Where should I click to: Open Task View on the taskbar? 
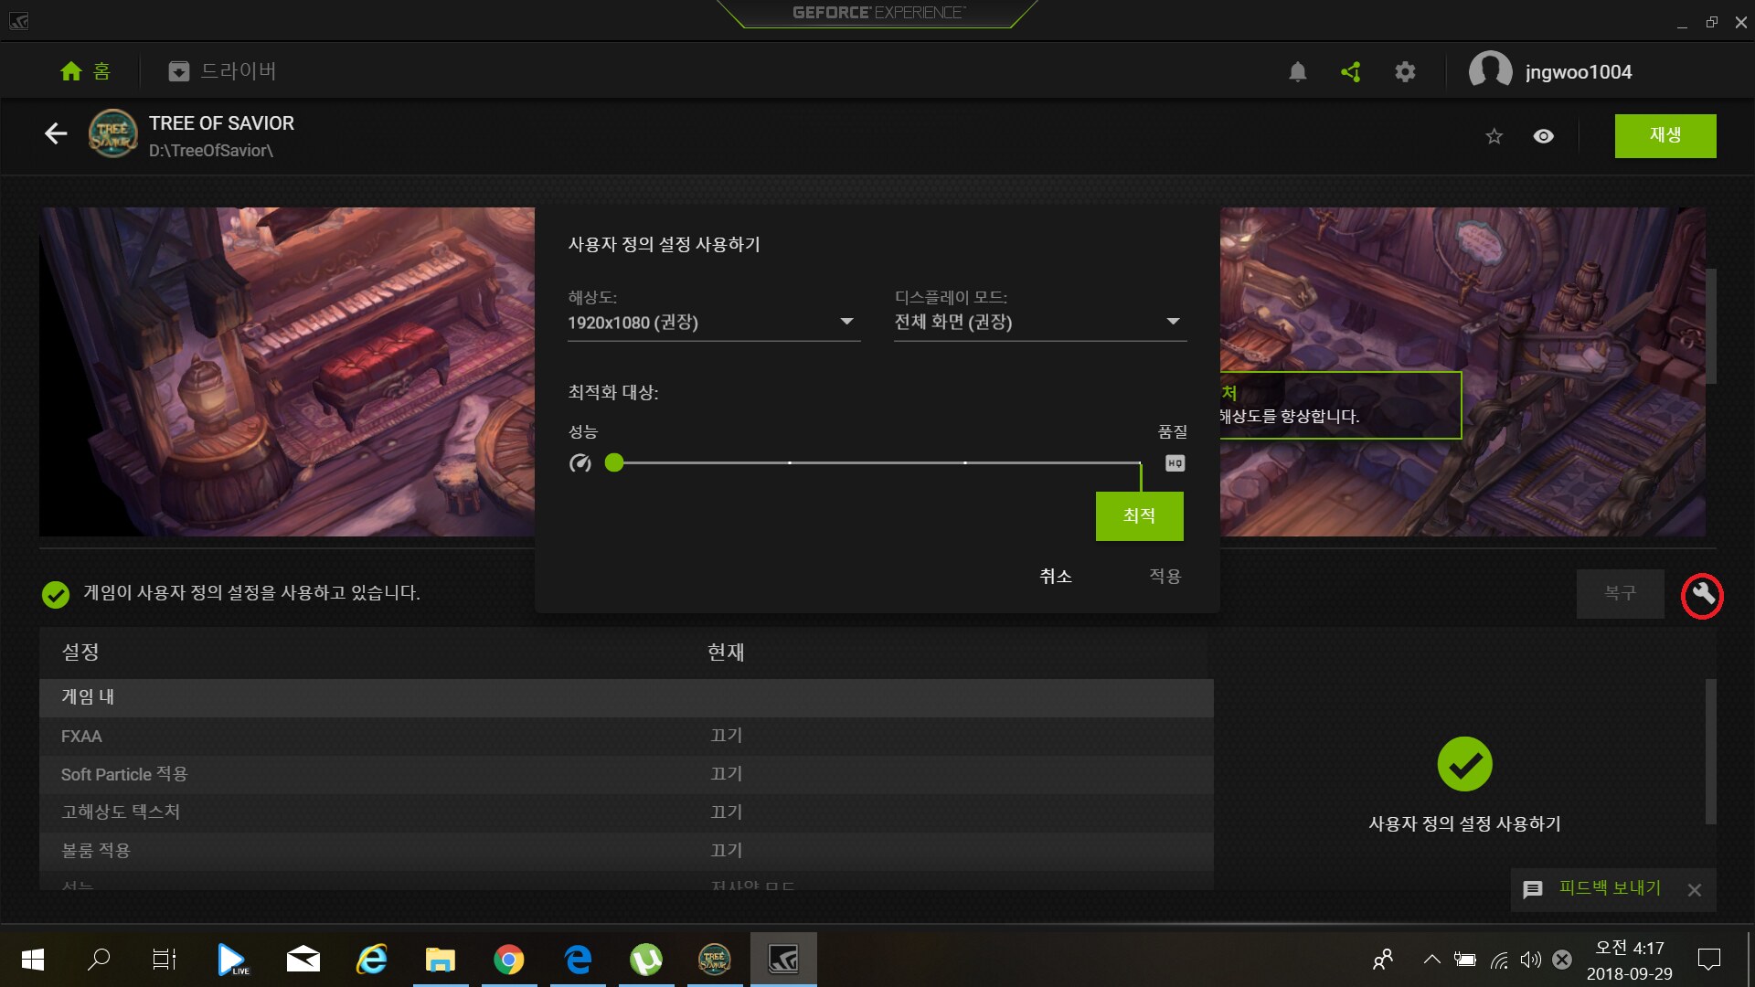pos(165,960)
